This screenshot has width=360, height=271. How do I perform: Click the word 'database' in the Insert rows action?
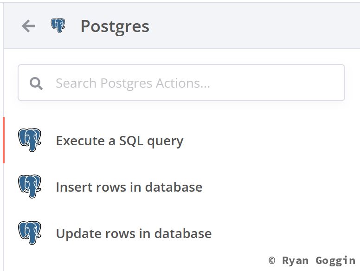point(174,187)
